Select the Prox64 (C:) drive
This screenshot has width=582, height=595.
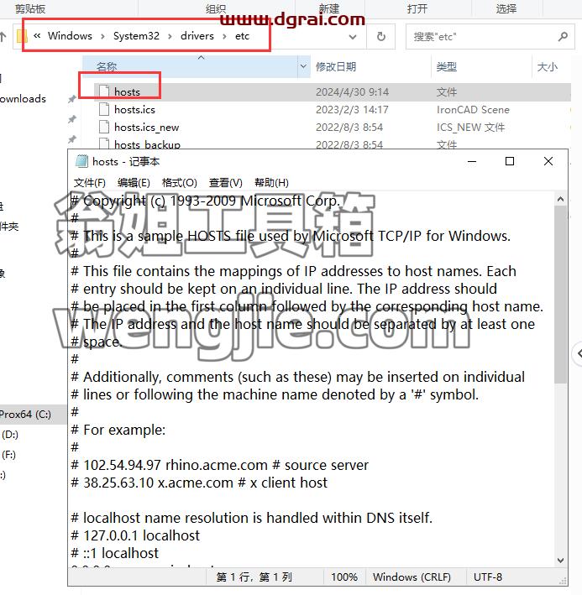[25, 414]
